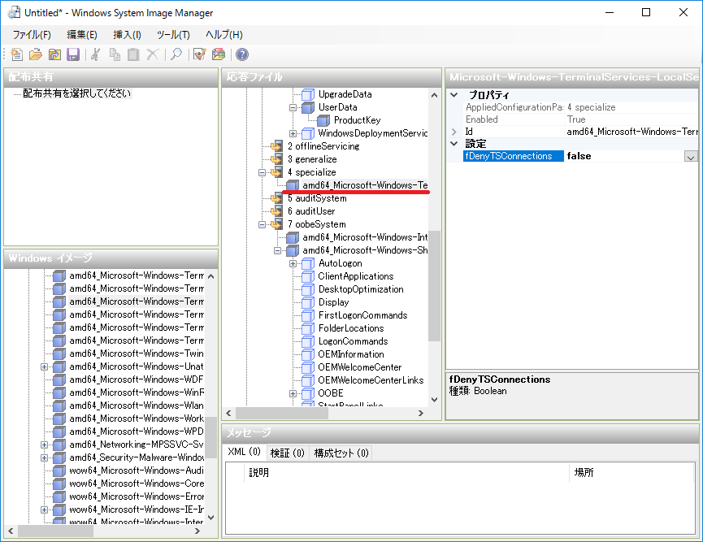
Task: Switch to the 検証 (0) tab
Action: 288,453
